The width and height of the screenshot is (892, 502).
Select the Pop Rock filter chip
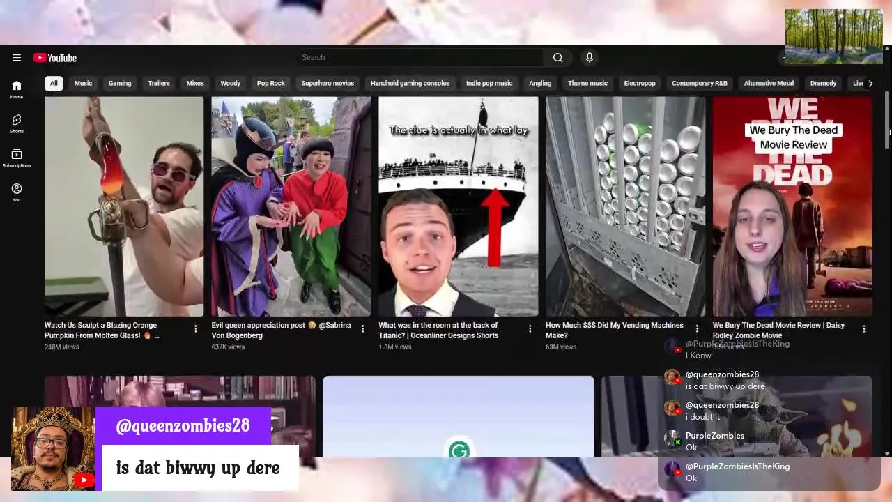271,83
